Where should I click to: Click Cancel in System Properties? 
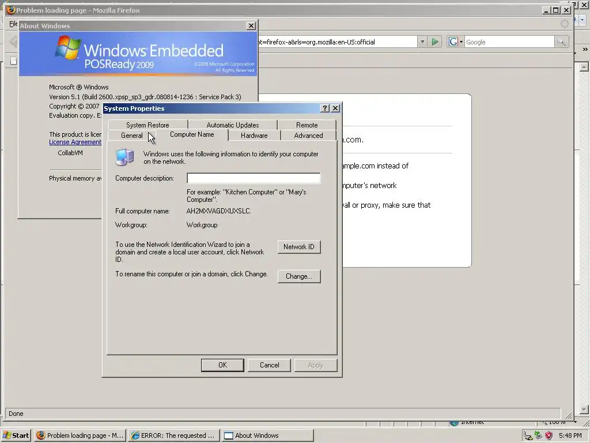(270, 365)
